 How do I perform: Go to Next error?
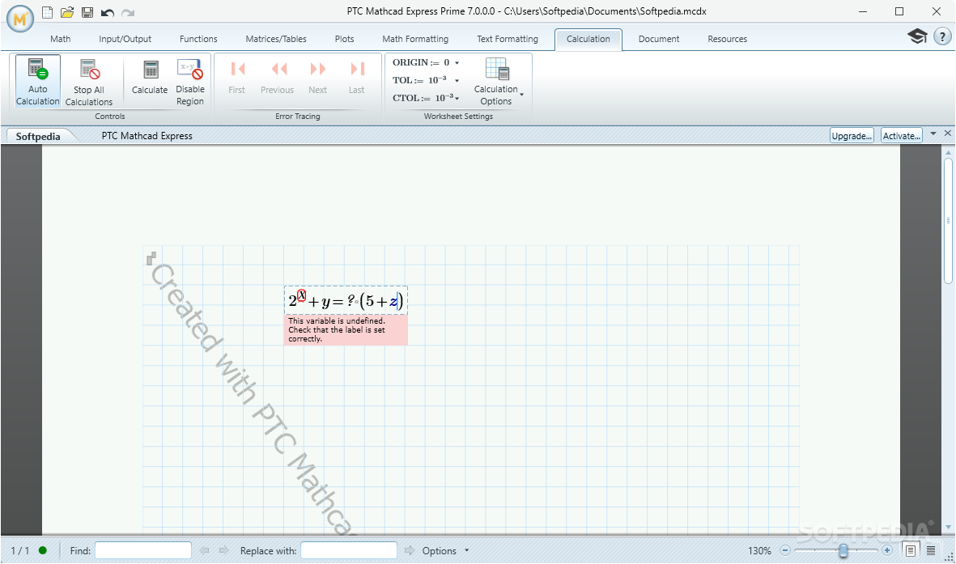pos(317,77)
